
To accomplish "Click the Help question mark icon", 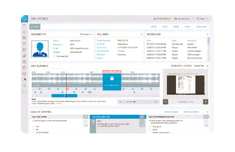I will (198, 19).
